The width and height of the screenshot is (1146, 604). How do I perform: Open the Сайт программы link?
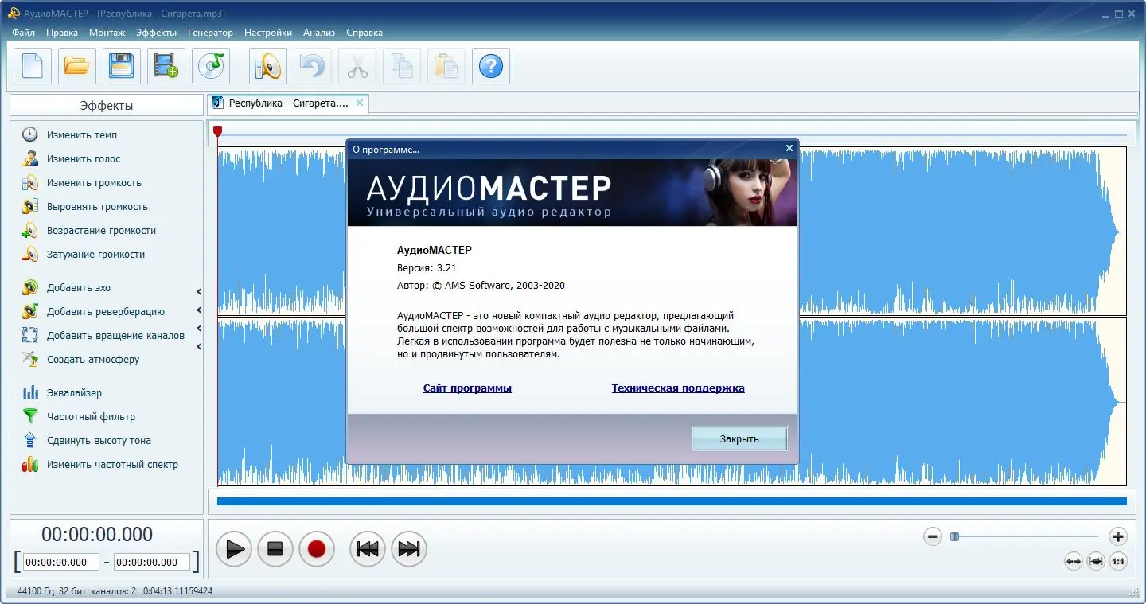(x=467, y=388)
